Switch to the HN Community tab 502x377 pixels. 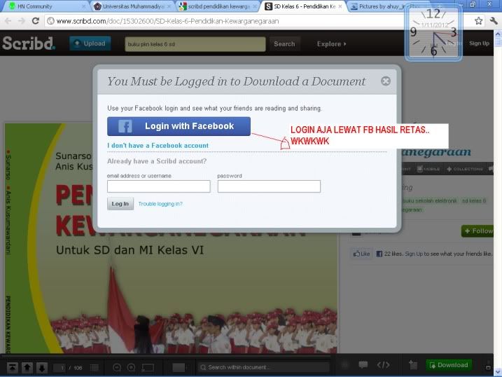click(45, 6)
